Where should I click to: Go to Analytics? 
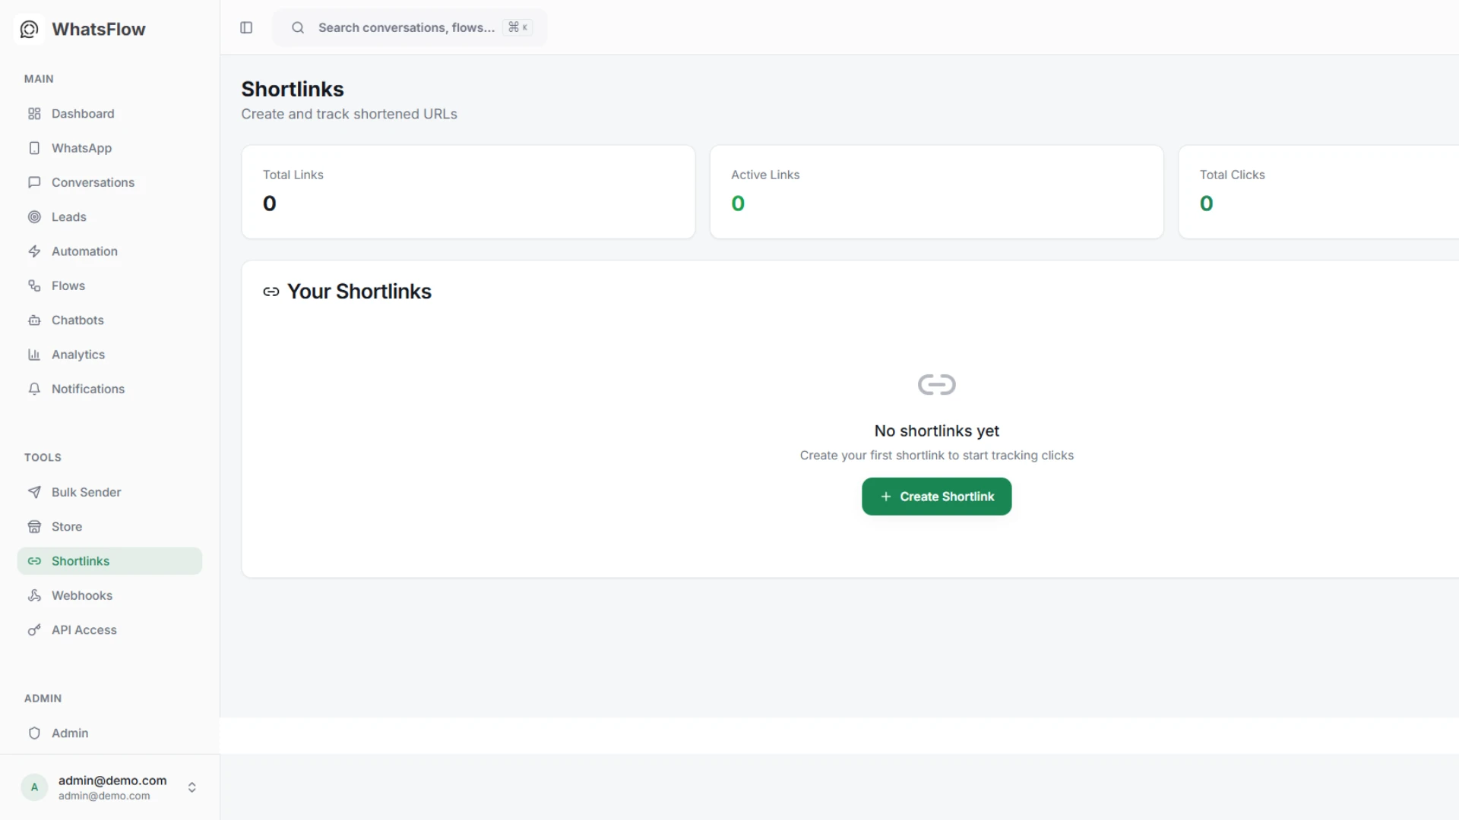pos(109,355)
